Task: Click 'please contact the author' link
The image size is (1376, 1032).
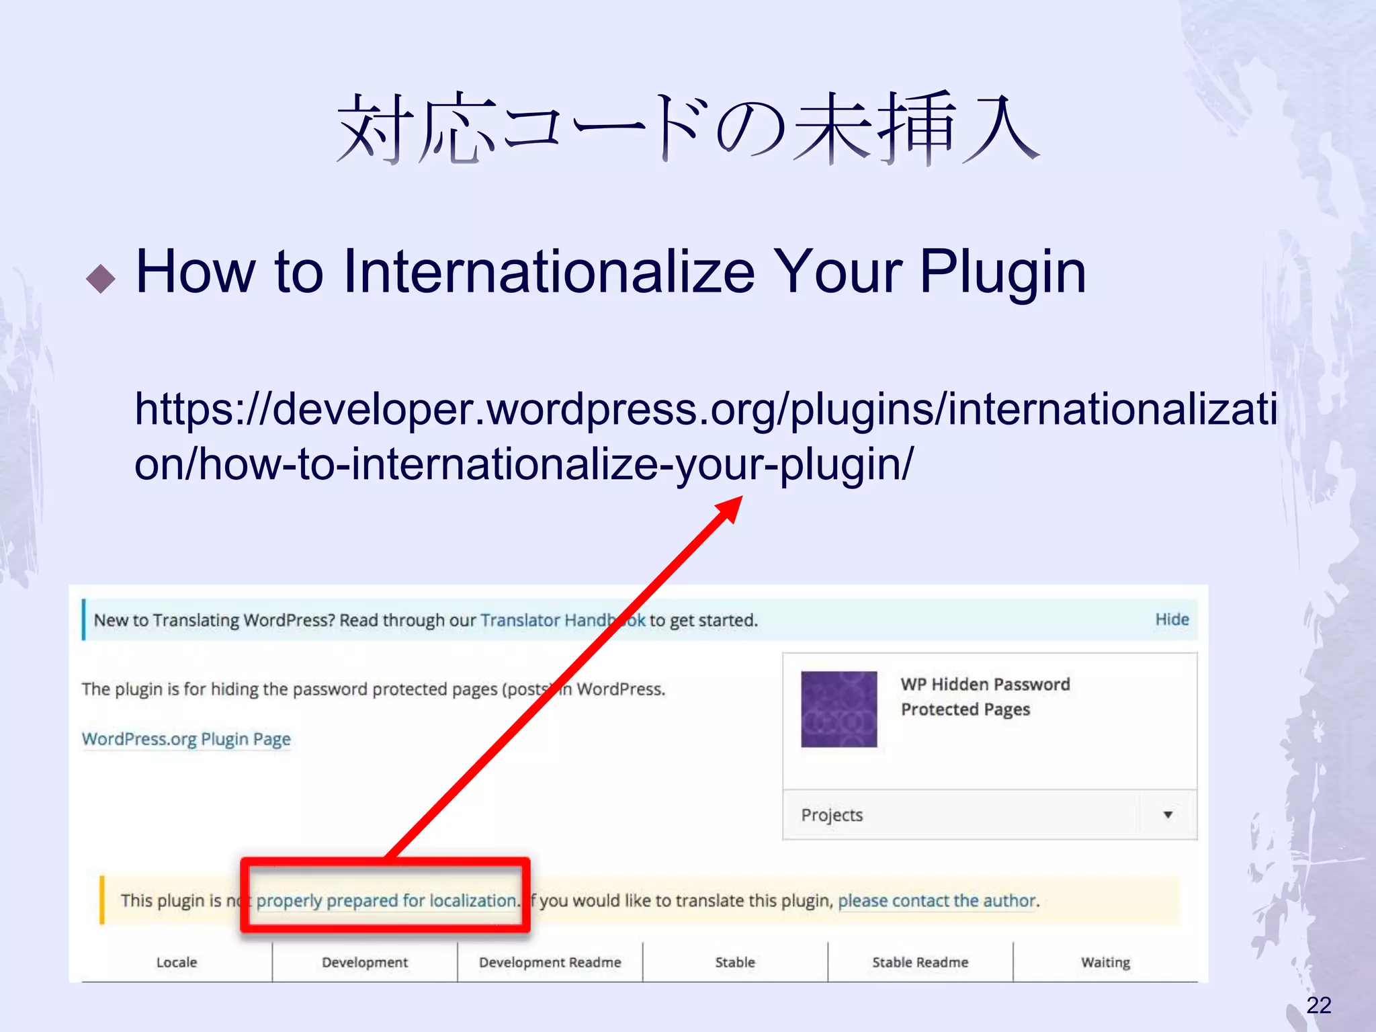Action: [x=937, y=900]
